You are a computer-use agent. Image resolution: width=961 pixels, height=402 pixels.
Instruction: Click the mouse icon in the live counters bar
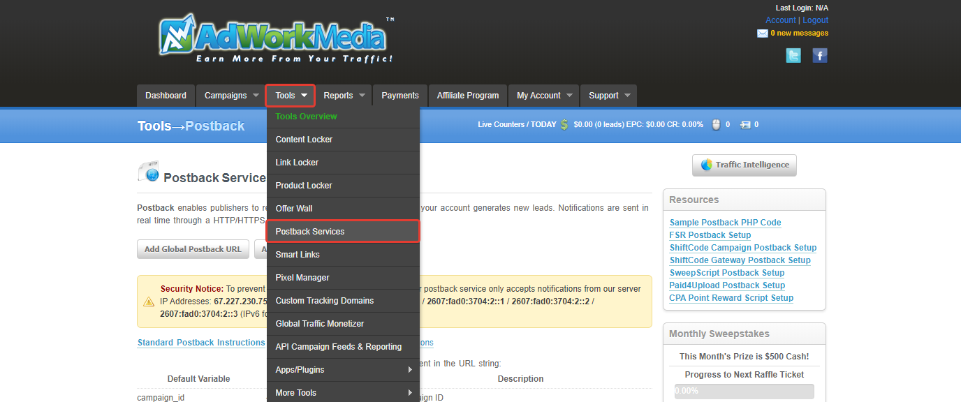point(716,124)
